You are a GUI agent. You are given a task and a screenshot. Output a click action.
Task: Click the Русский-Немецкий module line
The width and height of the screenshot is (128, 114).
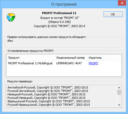(46, 98)
